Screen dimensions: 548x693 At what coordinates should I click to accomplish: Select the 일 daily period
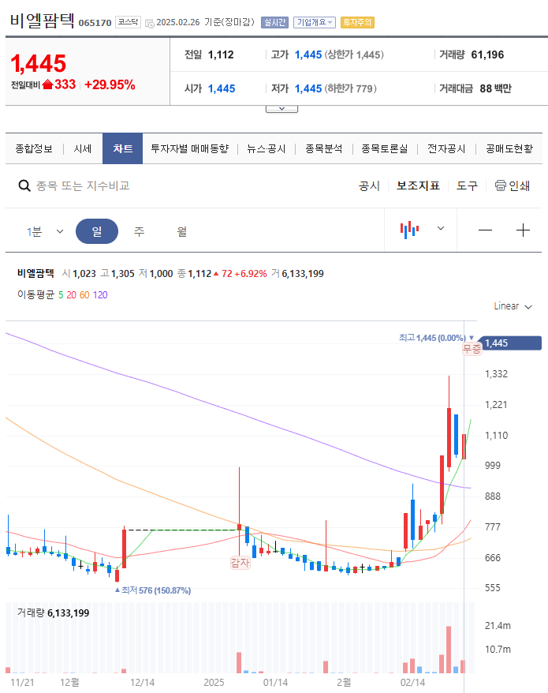click(x=97, y=231)
